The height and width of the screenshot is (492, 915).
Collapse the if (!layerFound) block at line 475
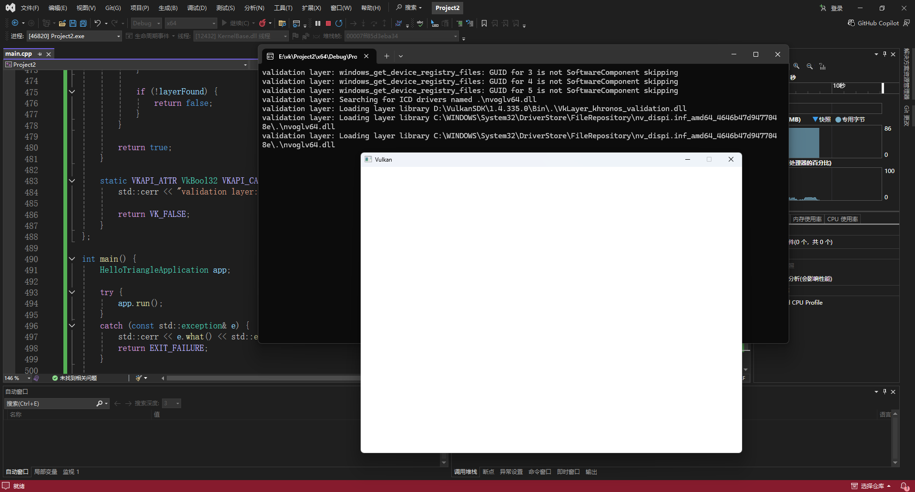tap(72, 92)
